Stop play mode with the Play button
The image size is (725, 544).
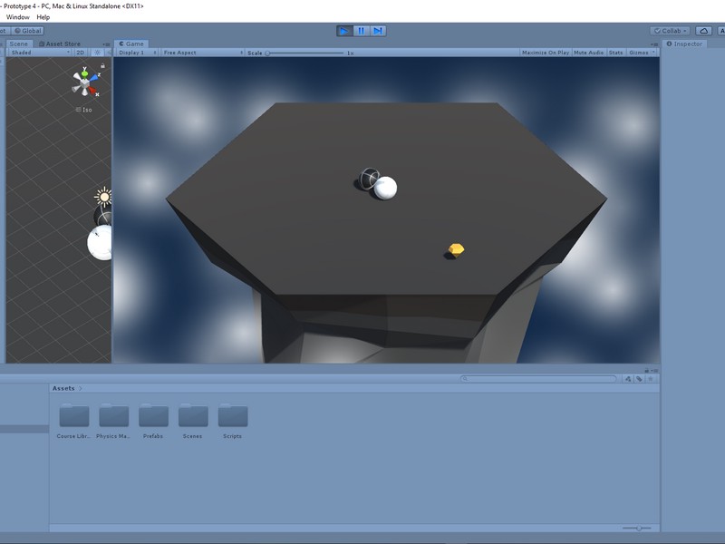point(344,31)
